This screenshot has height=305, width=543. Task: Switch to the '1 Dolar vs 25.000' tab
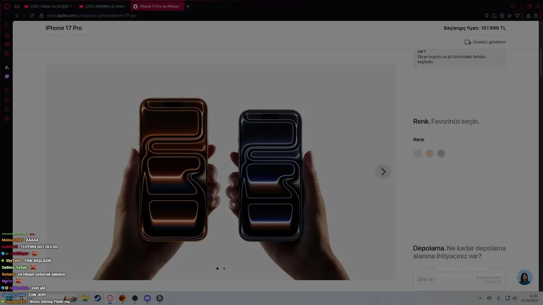pyautogui.click(x=48, y=6)
